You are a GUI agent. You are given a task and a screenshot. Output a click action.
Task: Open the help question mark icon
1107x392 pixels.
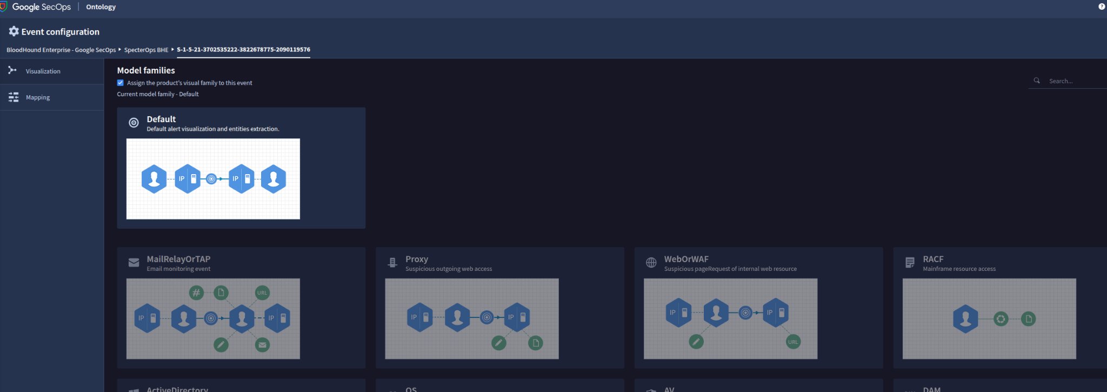[1102, 6]
